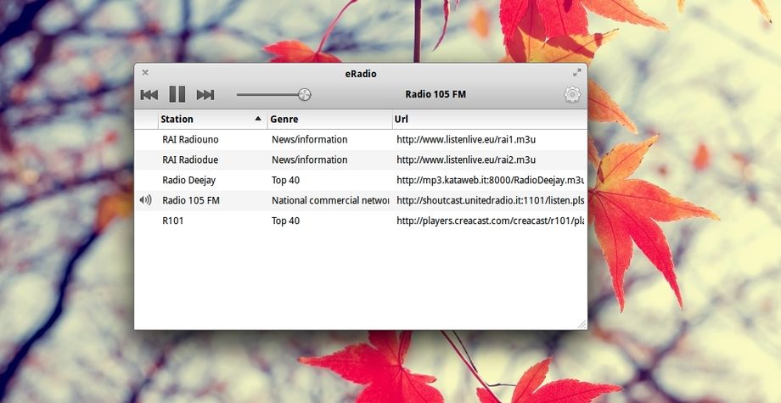
Task: Click the speaker icon beside Radio 105 FM
Action: pyautogui.click(x=146, y=200)
